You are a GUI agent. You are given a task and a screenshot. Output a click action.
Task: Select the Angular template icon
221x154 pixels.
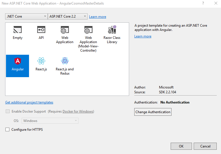click(18, 61)
